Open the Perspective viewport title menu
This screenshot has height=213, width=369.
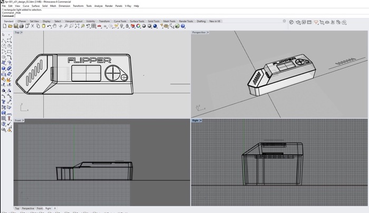click(199, 33)
